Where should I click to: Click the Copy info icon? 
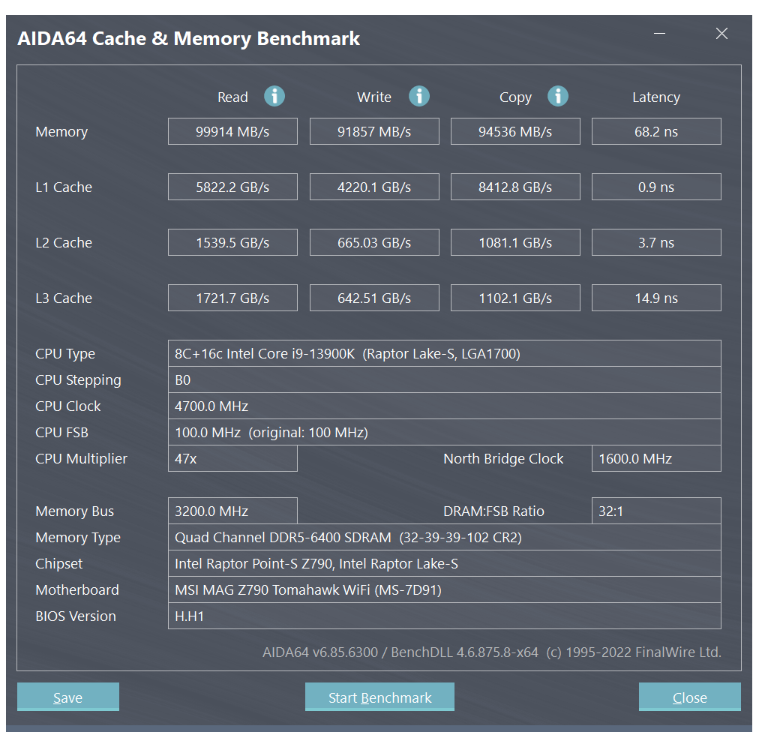coord(558,97)
